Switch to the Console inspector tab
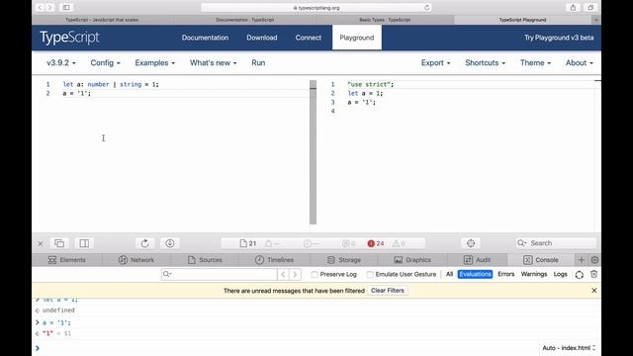Viewport: 633px width, 356px height. coord(541,260)
